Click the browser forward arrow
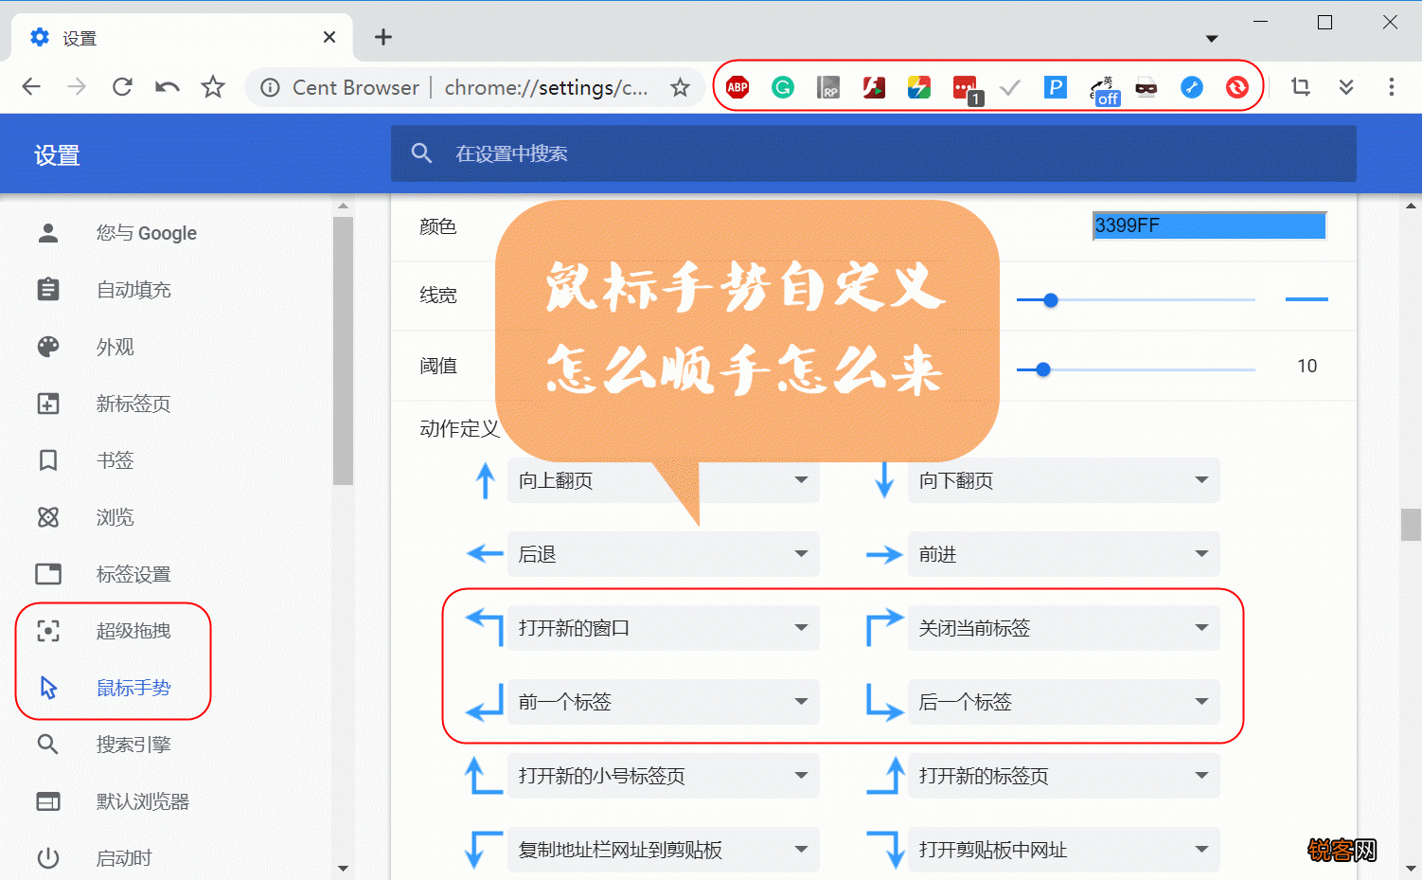 77,87
